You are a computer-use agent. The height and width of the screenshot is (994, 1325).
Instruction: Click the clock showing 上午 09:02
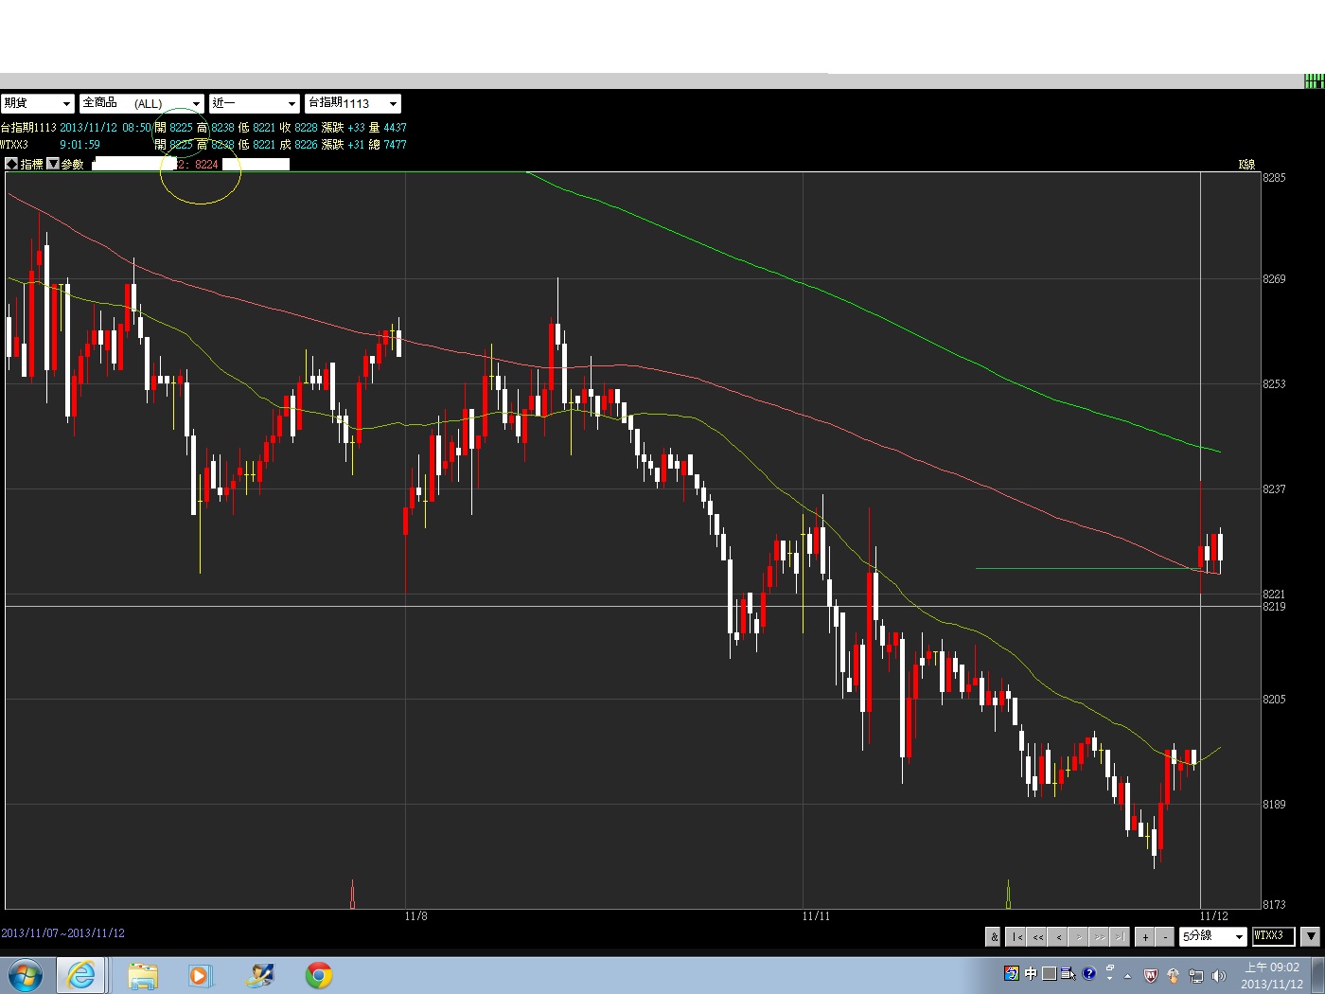[x=1271, y=976]
